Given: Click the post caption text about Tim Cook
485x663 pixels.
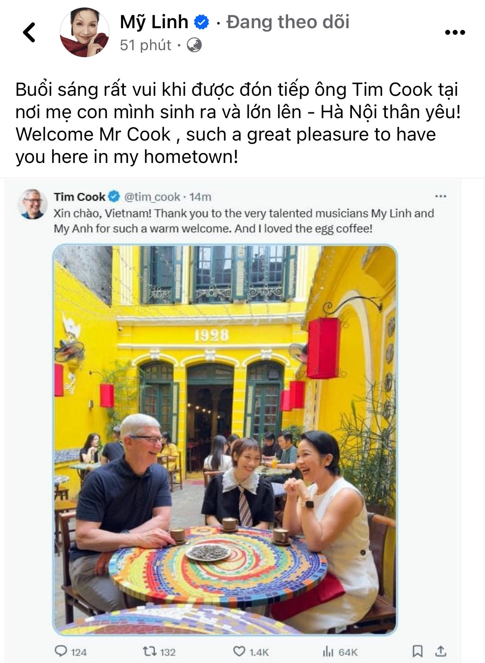Looking at the screenshot, I should click(238, 123).
